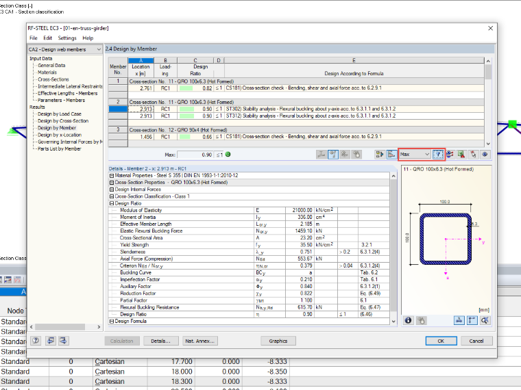521x390 pixels.
Task: Click the results table vertical scrollbar down arrow
Action: click(488, 144)
